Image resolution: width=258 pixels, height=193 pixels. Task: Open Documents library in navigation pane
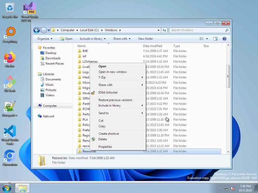[x=51, y=79]
